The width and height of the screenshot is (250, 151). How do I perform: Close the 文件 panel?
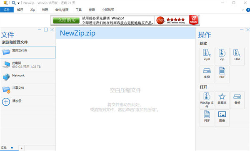click(52, 30)
